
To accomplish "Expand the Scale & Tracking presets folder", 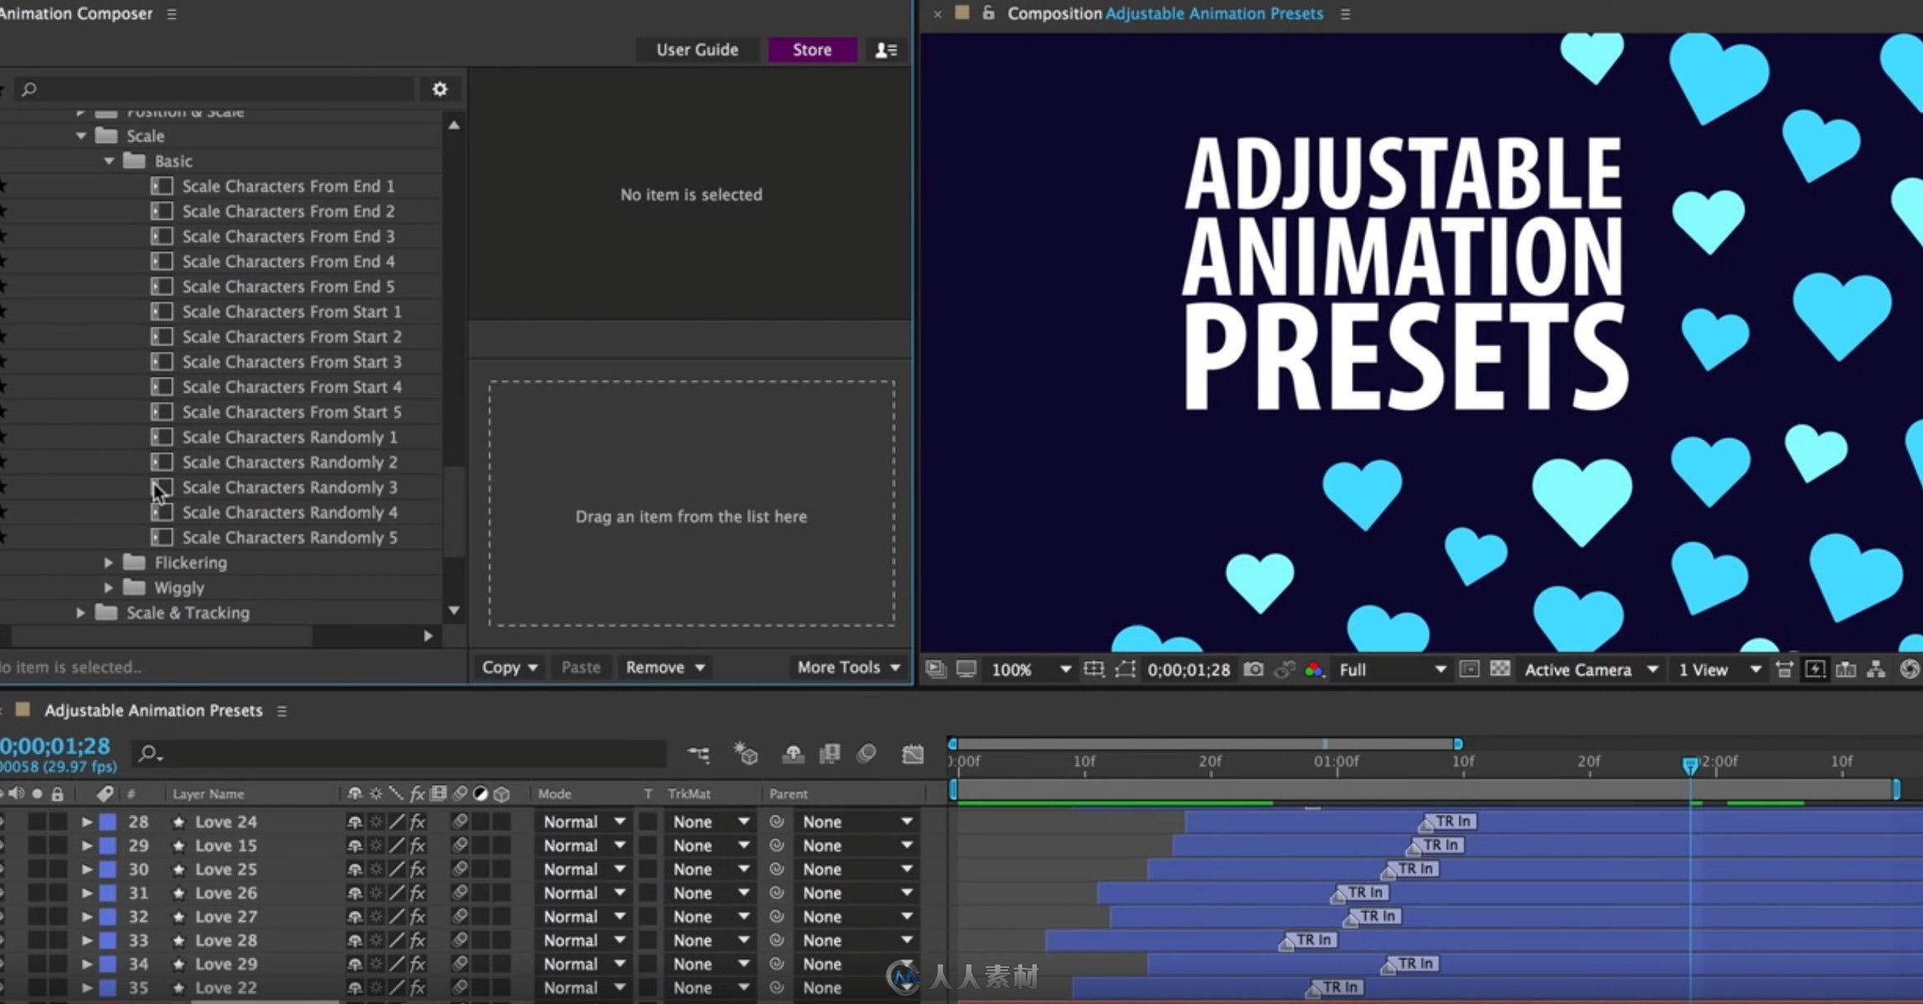I will 79,612.
